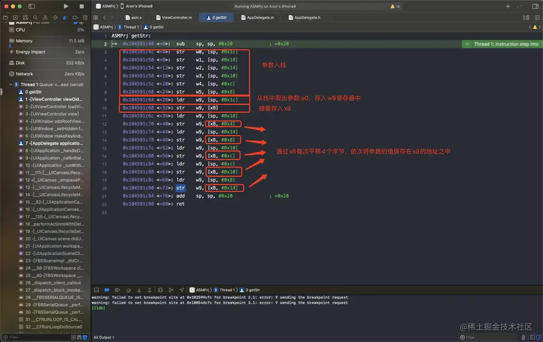
Task: Open the Source Control navigator
Action: pos(15,18)
